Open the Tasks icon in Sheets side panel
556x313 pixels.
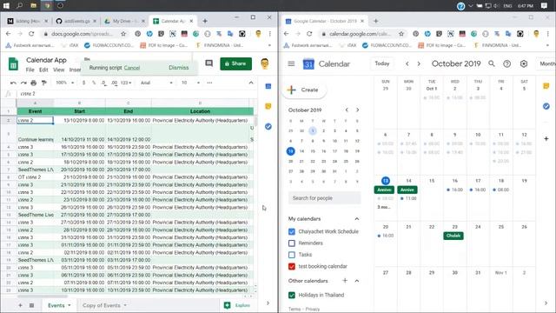pyautogui.click(x=268, y=126)
